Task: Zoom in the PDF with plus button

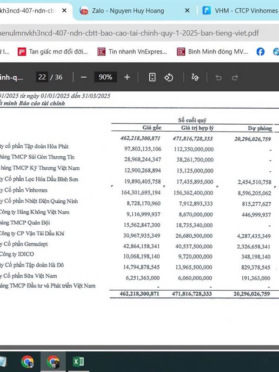Action: click(x=127, y=77)
